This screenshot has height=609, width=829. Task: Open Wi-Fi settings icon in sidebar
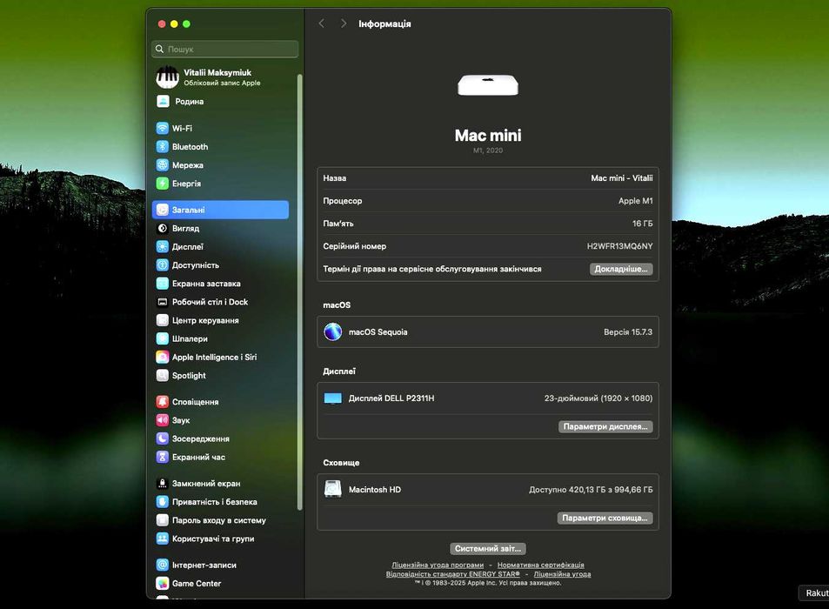(x=163, y=129)
